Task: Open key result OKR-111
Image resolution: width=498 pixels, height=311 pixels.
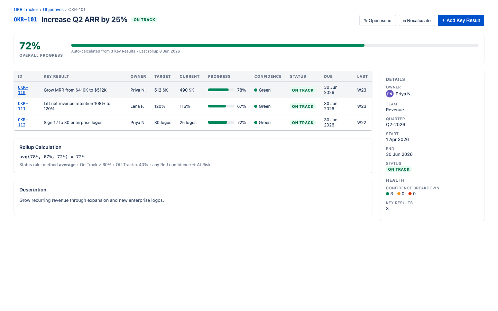Action: pyautogui.click(x=23, y=106)
